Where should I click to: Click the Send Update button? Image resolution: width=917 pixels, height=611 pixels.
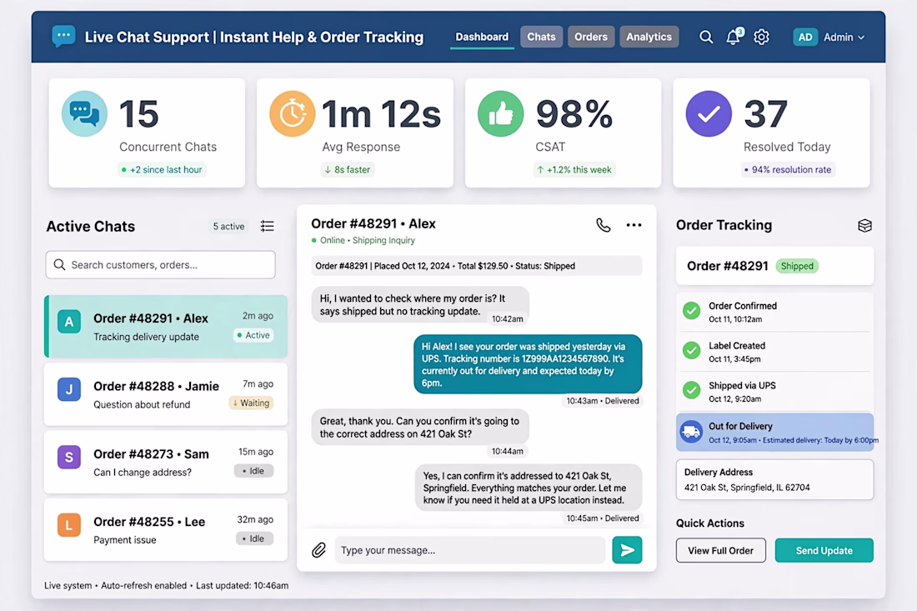click(824, 550)
